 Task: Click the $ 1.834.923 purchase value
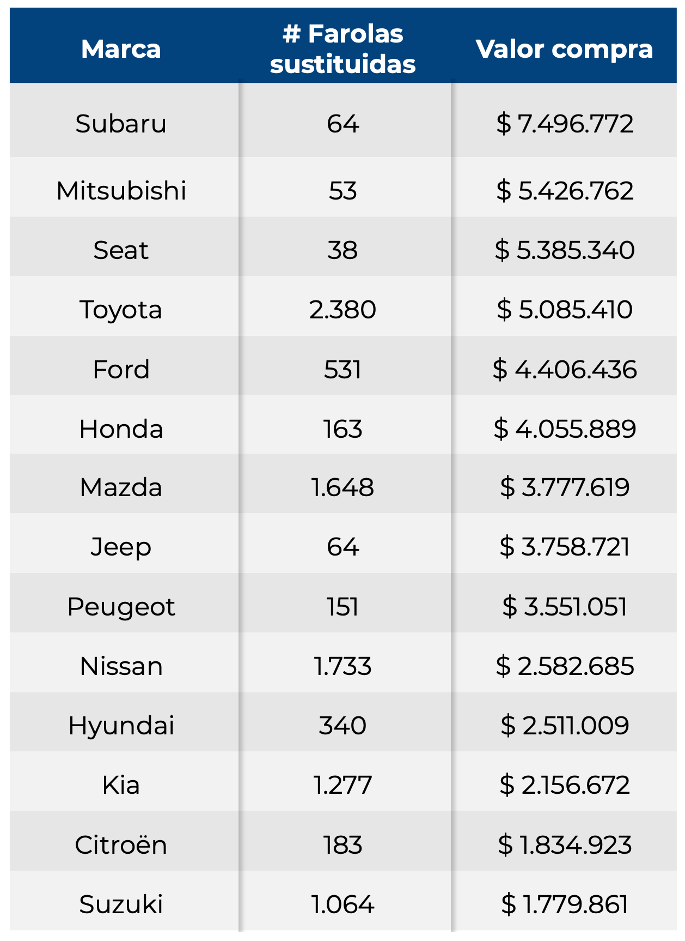pos(564,845)
